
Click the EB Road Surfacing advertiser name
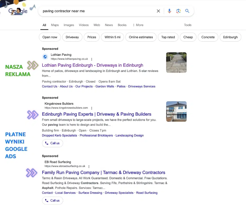58,162
